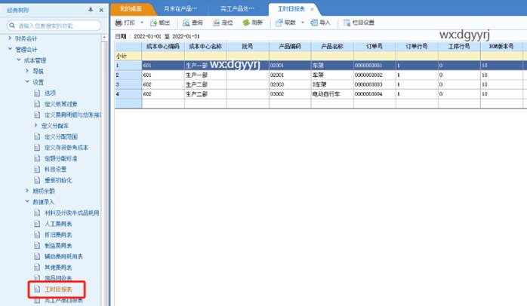The width and height of the screenshot is (527, 306).
Task: Click the 工序行号 column header
Action: coord(459,46)
